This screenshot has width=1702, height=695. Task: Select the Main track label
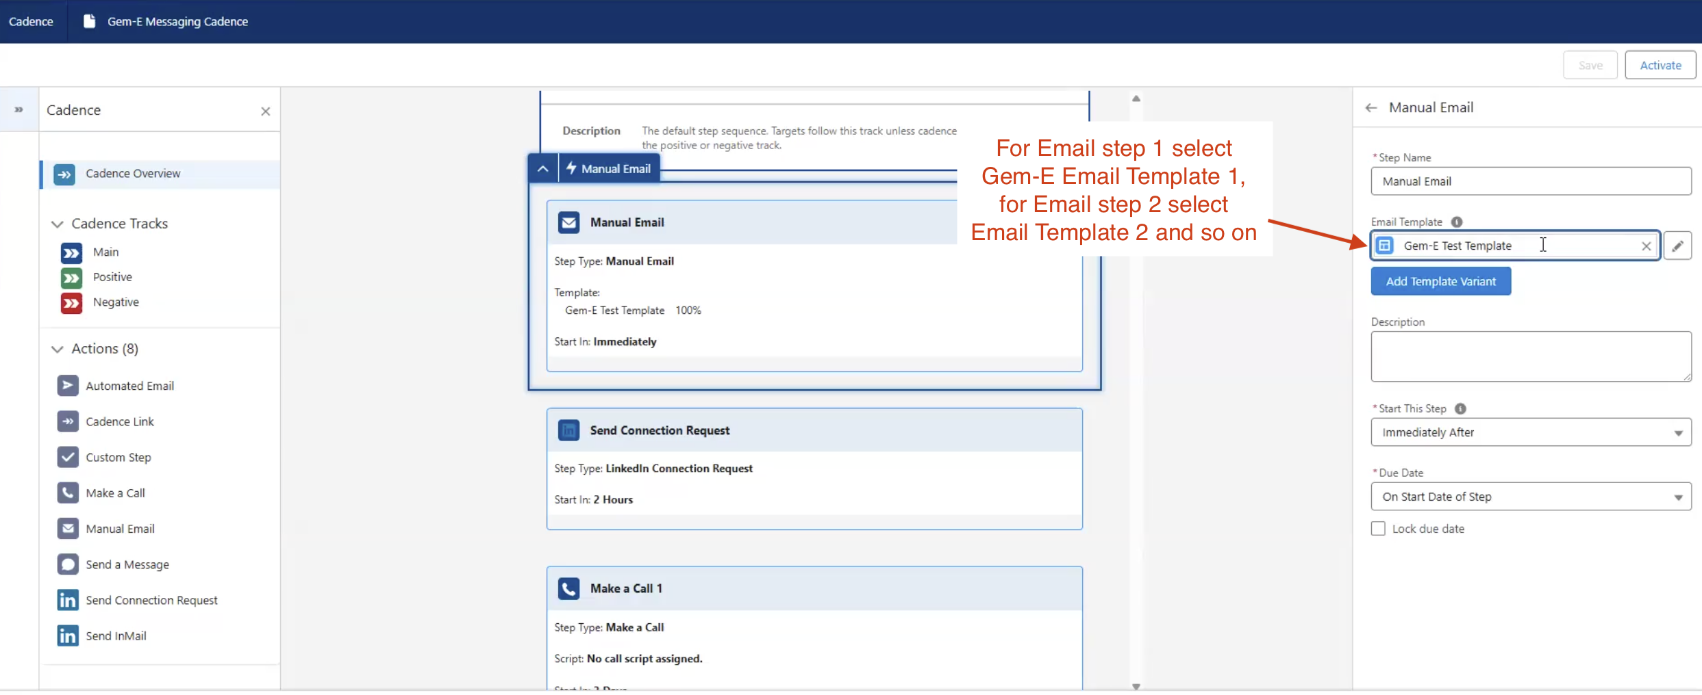(x=106, y=252)
